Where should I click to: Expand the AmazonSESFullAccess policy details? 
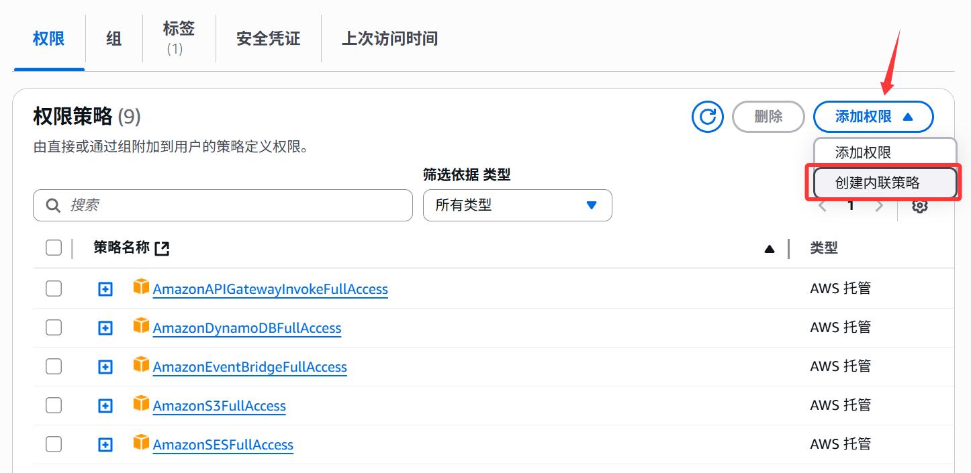[105, 445]
